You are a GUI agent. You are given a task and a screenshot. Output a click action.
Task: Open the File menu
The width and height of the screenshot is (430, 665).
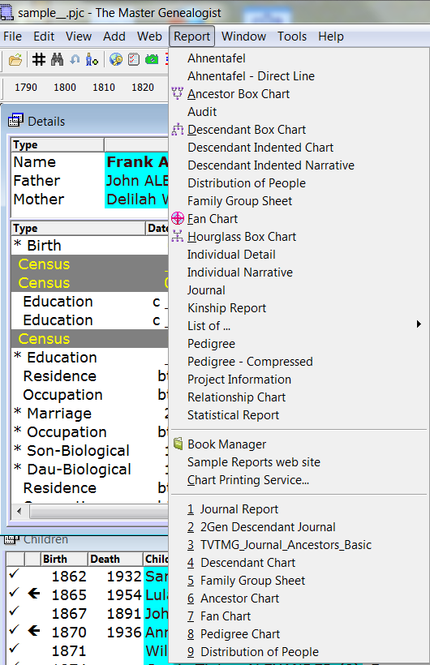click(12, 36)
